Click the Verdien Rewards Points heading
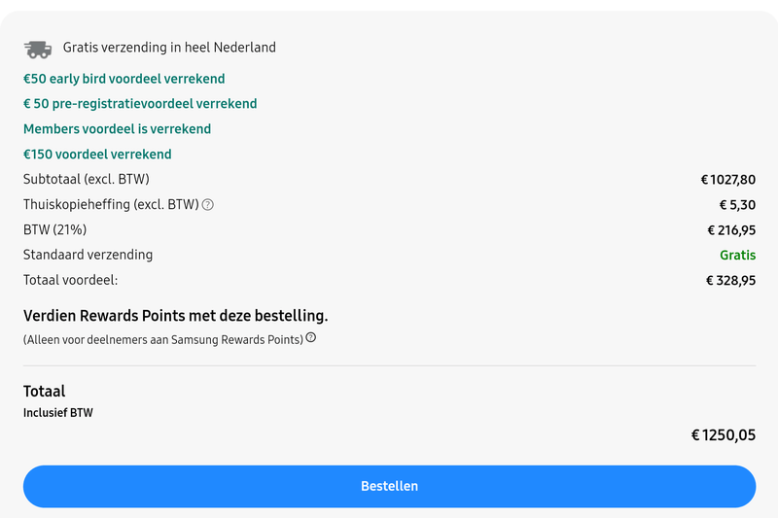The image size is (778, 518). coord(175,316)
